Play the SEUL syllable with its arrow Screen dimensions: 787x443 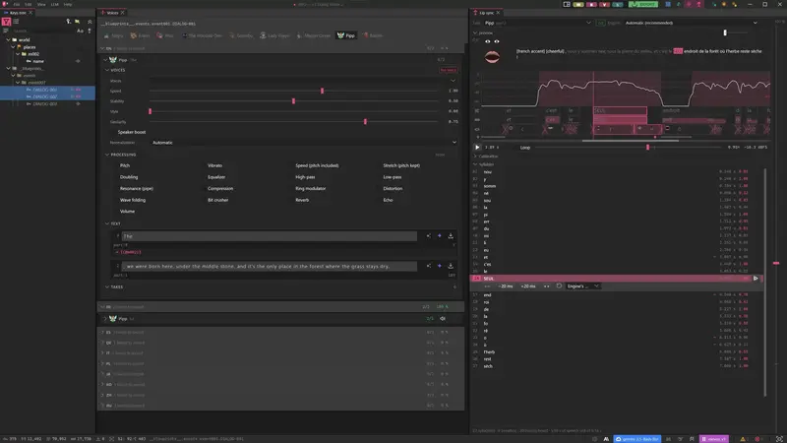tap(756, 279)
